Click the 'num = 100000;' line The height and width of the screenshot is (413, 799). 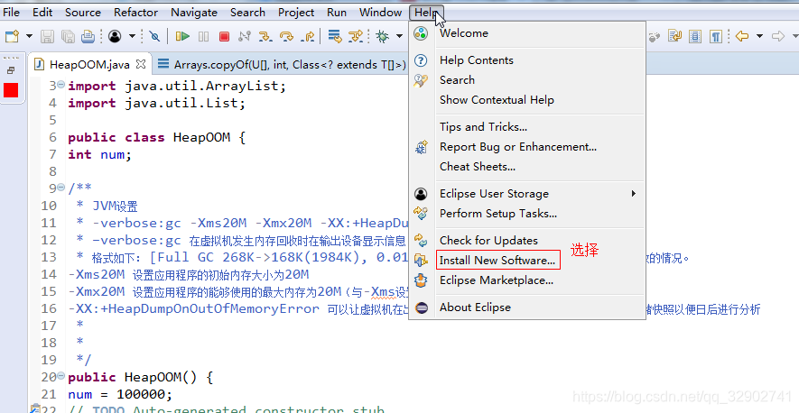coord(120,394)
